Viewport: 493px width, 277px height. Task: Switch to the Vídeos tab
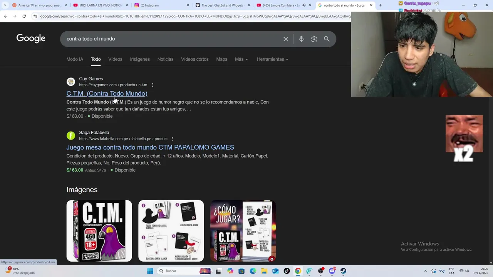coord(115,59)
